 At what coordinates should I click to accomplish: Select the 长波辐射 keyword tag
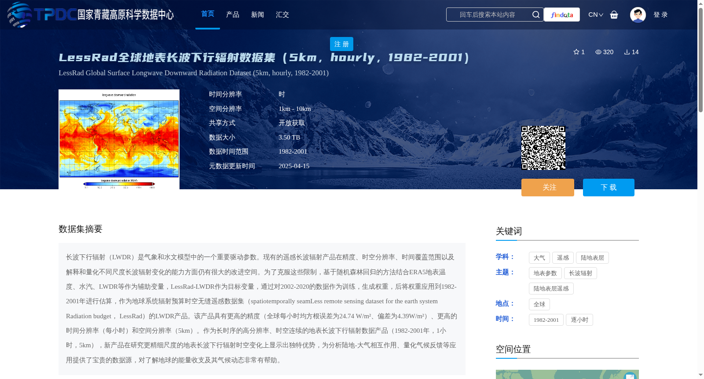coord(580,273)
